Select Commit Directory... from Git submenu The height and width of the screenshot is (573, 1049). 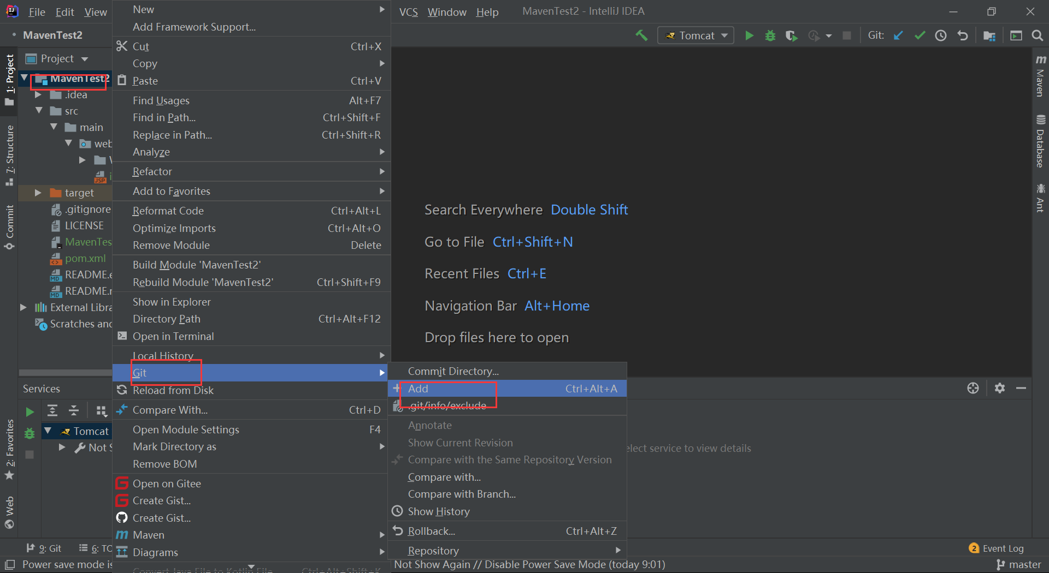point(507,371)
